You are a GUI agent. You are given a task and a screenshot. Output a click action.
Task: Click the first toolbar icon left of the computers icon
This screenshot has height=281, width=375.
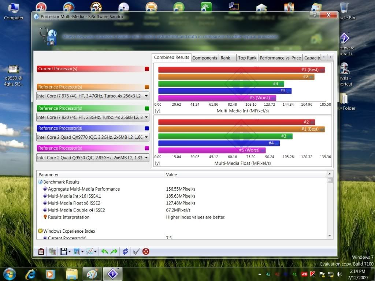coord(41,251)
